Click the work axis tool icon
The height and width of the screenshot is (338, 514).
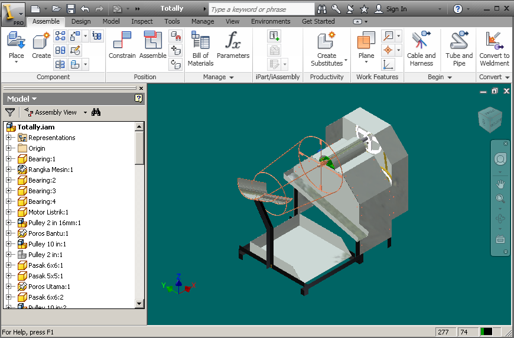[x=388, y=35]
